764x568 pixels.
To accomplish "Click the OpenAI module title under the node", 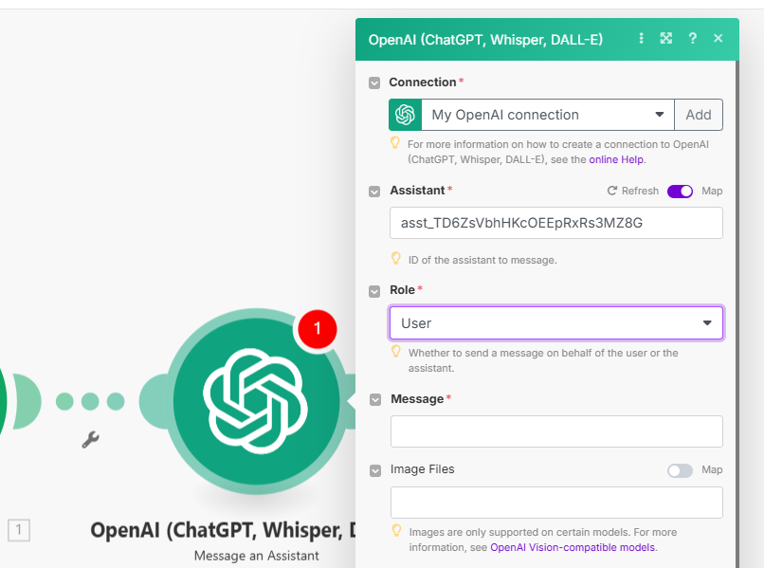I will 223,530.
